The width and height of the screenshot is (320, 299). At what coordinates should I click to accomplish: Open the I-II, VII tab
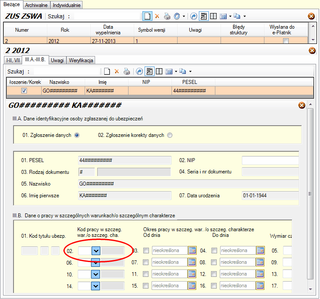13,60
